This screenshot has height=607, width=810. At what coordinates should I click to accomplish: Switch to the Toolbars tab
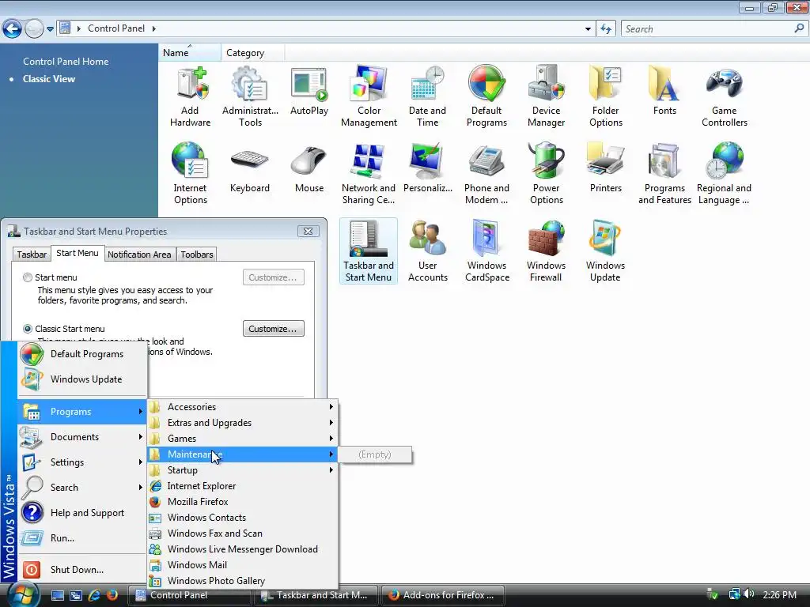[197, 254]
